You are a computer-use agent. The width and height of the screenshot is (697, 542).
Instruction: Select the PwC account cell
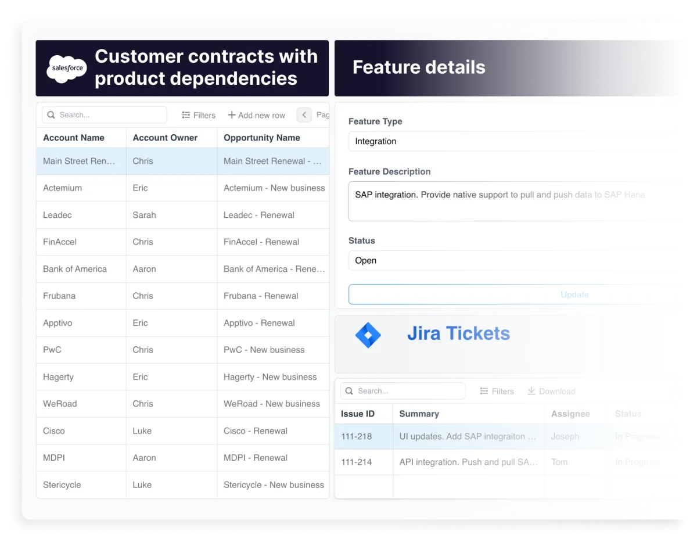point(81,350)
